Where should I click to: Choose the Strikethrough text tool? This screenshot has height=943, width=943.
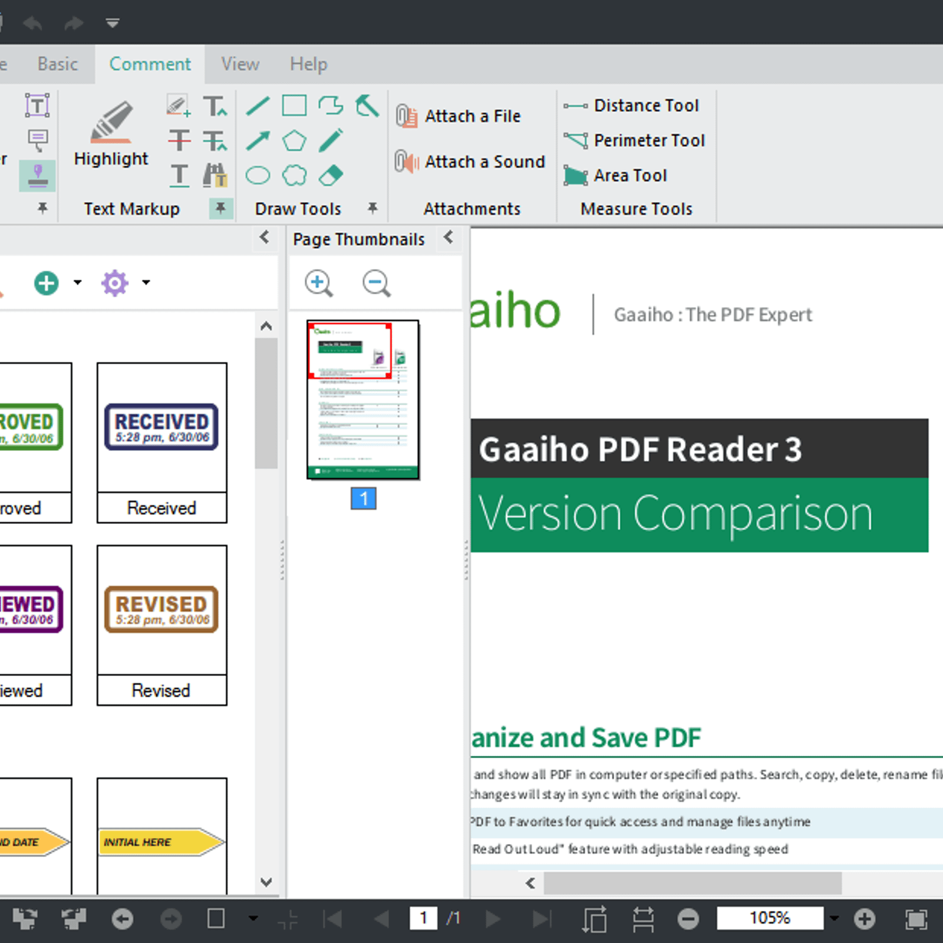[179, 141]
